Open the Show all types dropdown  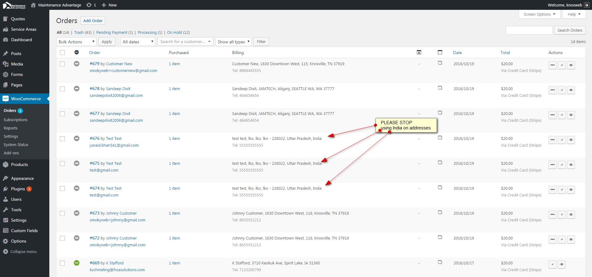(x=233, y=42)
